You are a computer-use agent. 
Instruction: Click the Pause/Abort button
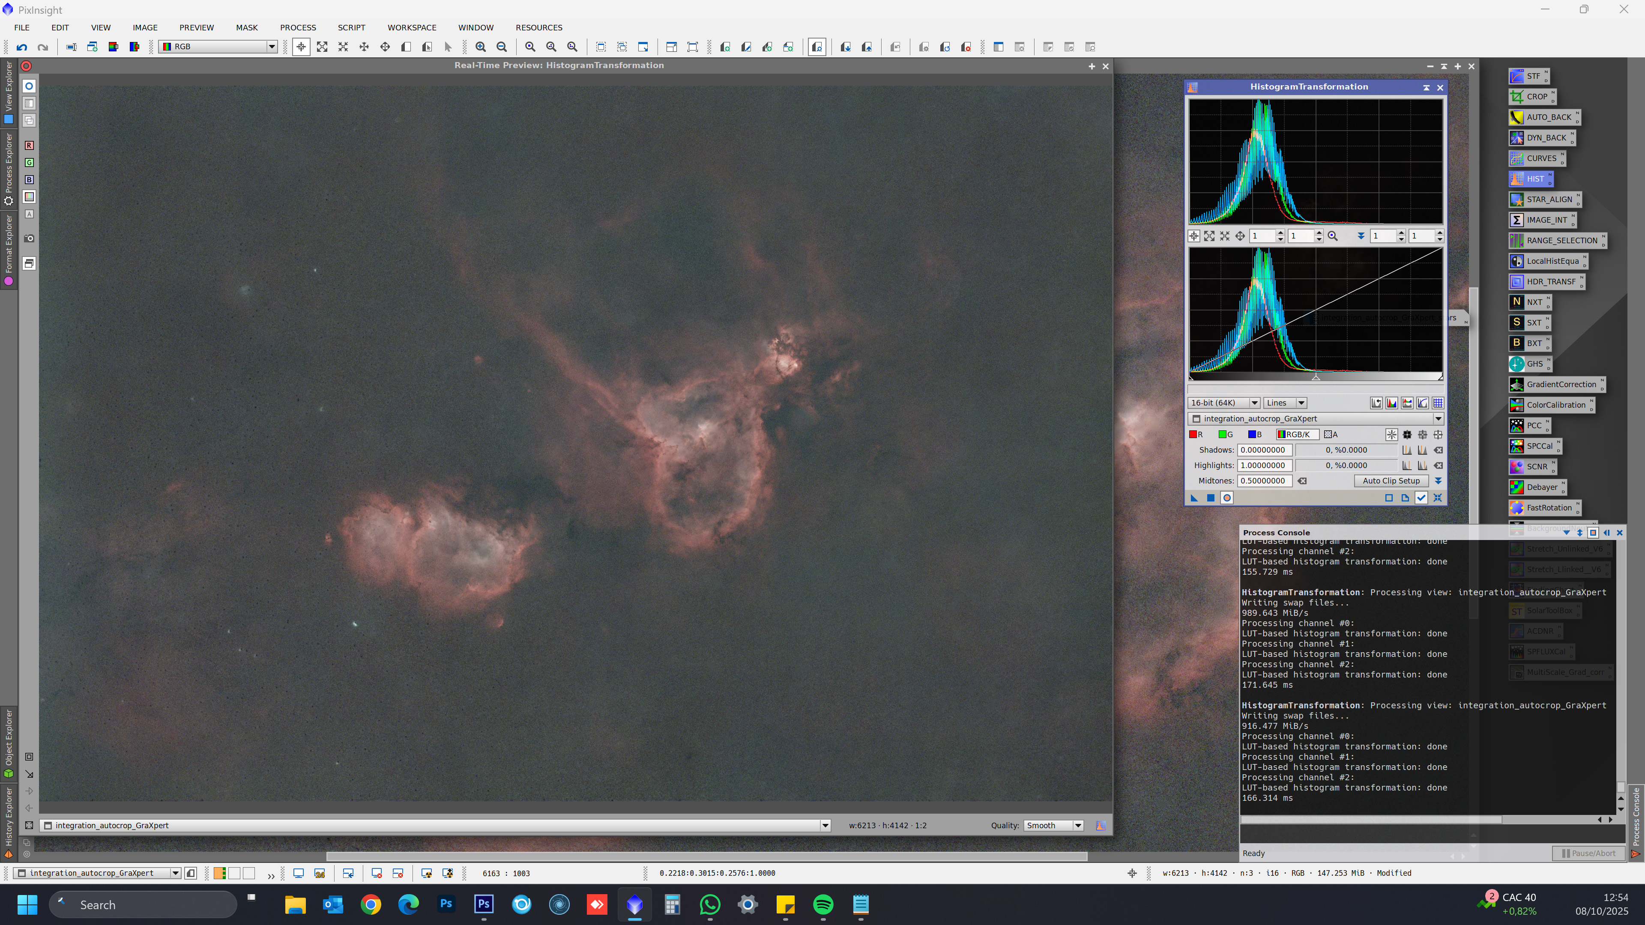1588,853
